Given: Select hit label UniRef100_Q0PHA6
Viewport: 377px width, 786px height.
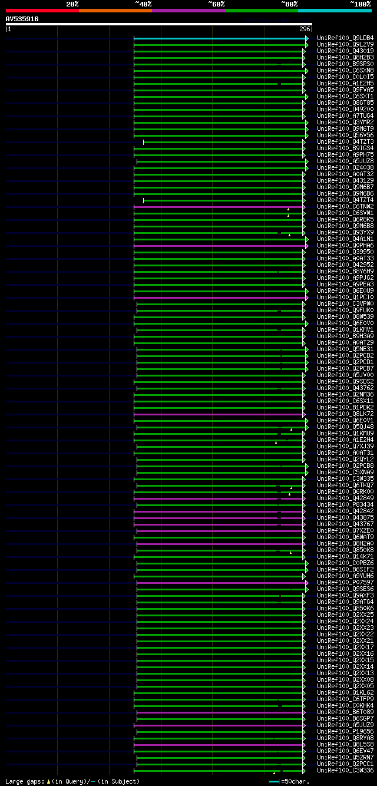Looking at the screenshot, I should coord(345,246).
